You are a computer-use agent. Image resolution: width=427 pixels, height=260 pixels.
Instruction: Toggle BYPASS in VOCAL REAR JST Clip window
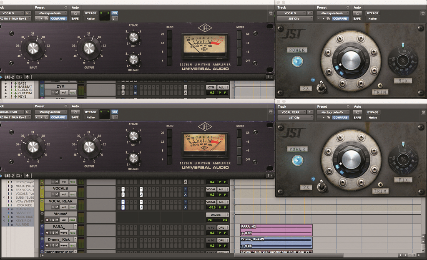coord(373,112)
